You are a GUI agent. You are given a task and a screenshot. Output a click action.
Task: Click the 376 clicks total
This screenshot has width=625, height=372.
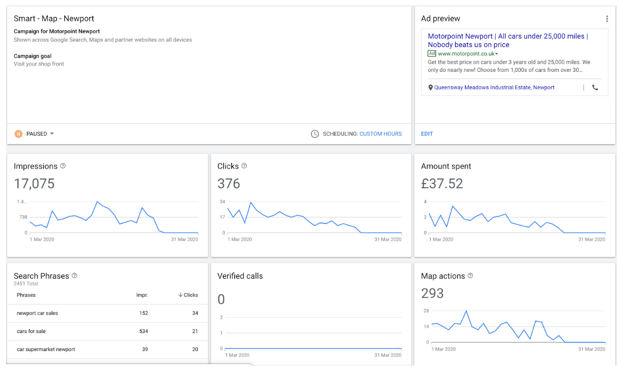pos(229,184)
